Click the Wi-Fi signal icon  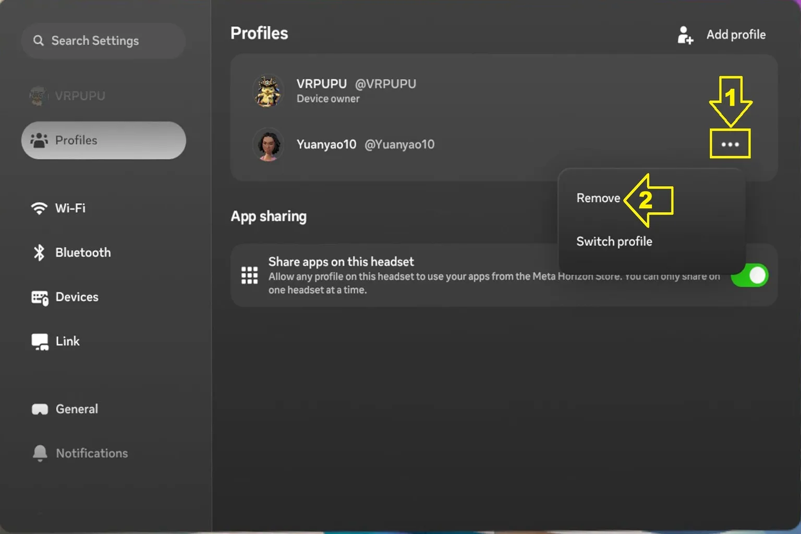[39, 208]
